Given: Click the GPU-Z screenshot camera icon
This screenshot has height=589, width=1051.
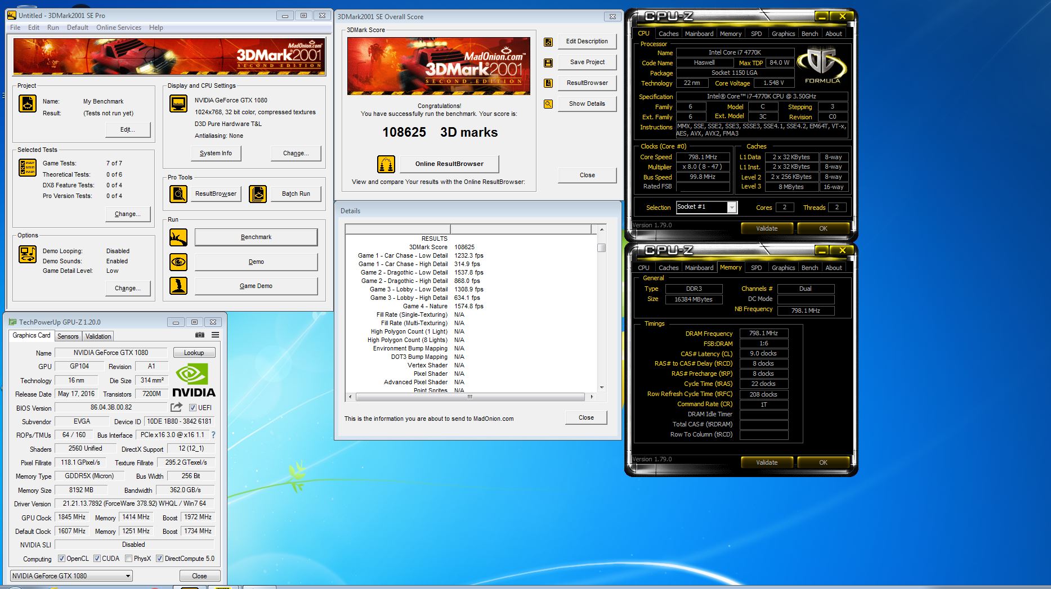Looking at the screenshot, I should 200,335.
